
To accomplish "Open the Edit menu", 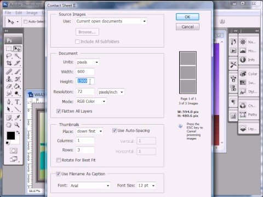I will [x=19, y=13].
